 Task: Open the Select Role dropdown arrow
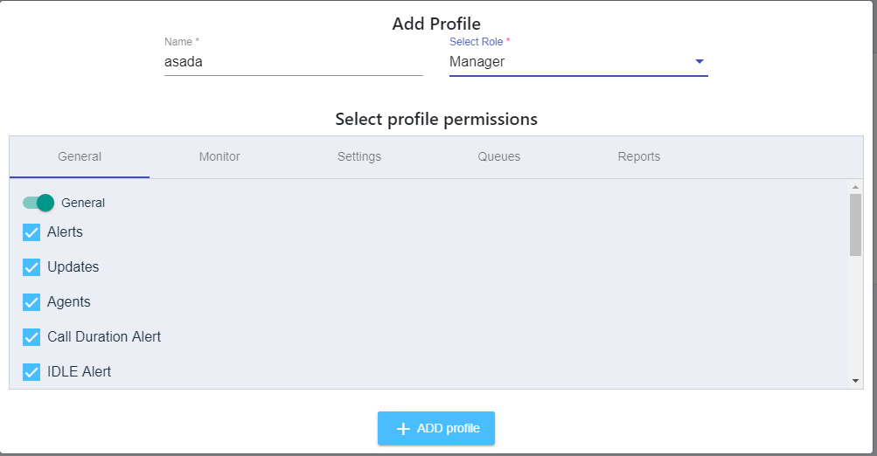[699, 62]
